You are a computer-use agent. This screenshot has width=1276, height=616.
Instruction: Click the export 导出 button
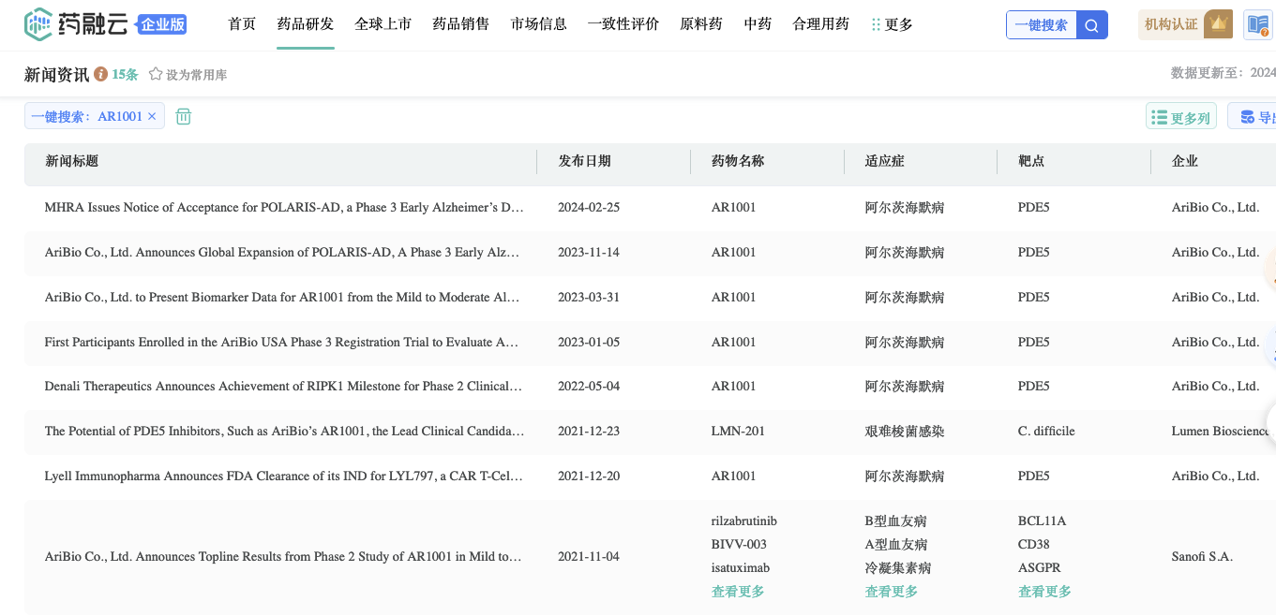point(1256,117)
